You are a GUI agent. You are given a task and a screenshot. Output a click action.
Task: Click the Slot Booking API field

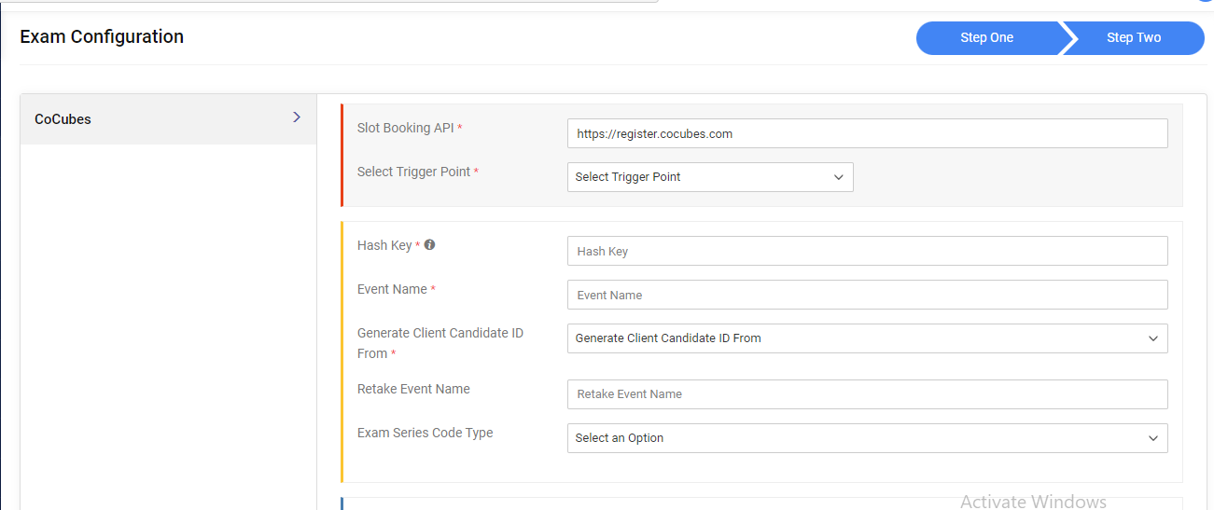pyautogui.click(x=867, y=133)
